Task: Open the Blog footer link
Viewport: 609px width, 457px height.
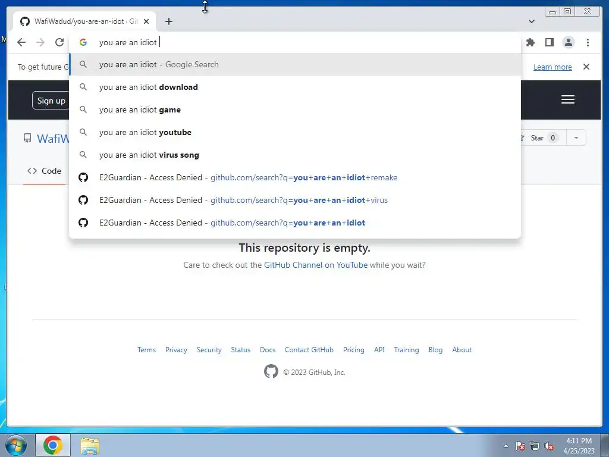Action: (x=435, y=350)
